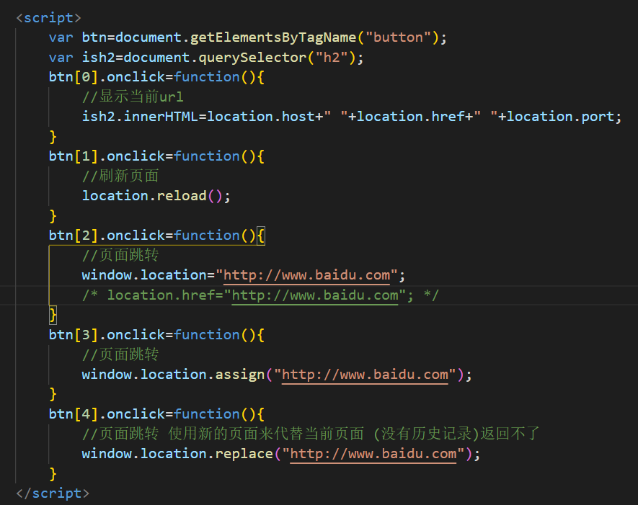
Task: Click the "button" string literal
Action: [399, 37]
